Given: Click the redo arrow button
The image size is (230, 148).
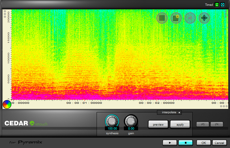Looking at the screenshot, I should click(x=216, y=124).
